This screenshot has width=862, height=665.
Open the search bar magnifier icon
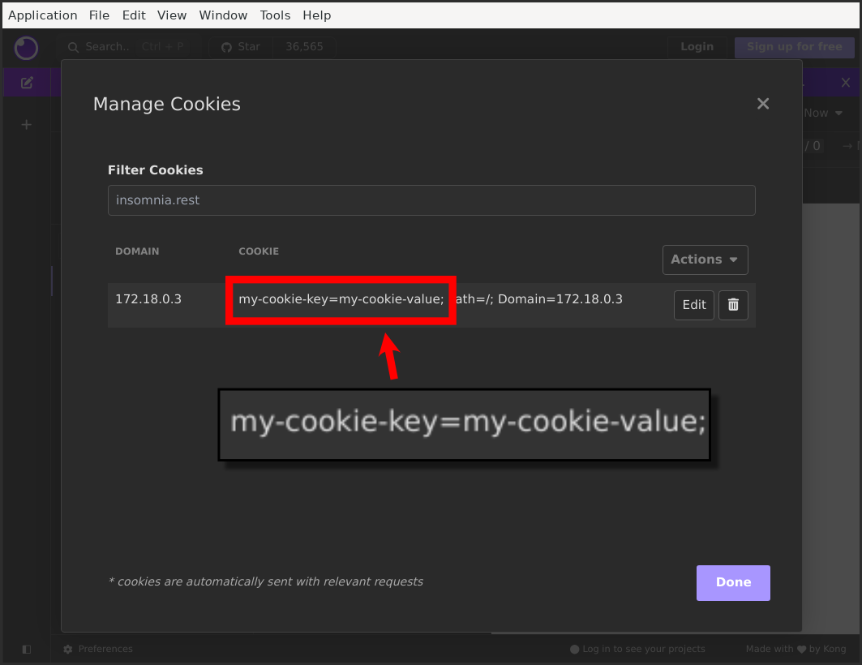(73, 47)
